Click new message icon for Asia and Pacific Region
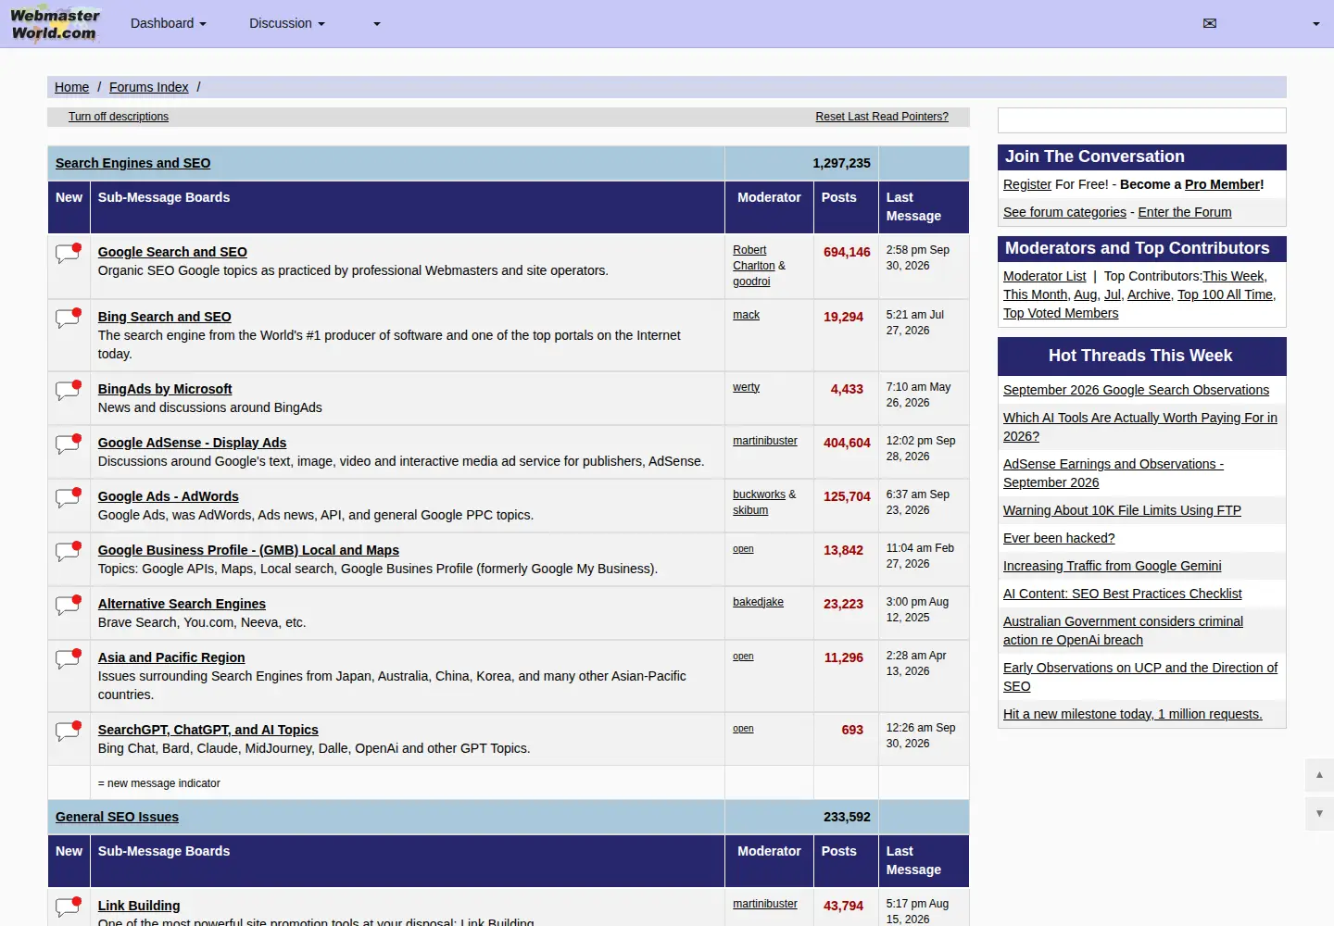 69,658
